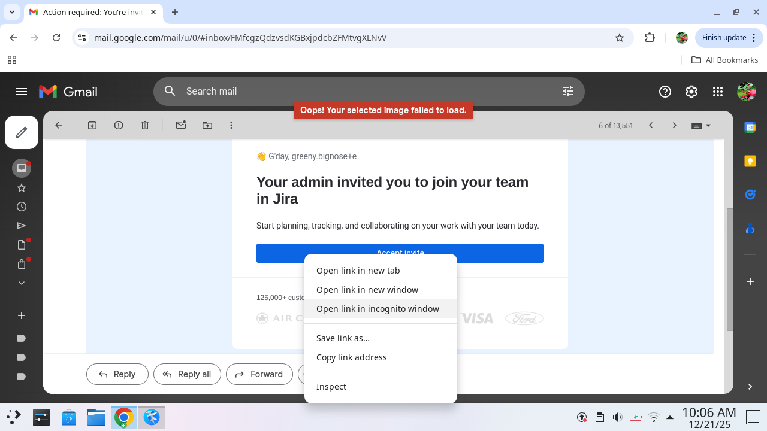This screenshot has width=767, height=431.
Task: Open Google account avatar in Gmail
Action: pyautogui.click(x=747, y=92)
